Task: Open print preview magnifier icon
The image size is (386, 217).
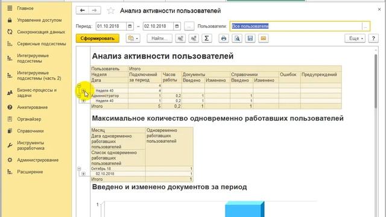Action: pos(237,39)
